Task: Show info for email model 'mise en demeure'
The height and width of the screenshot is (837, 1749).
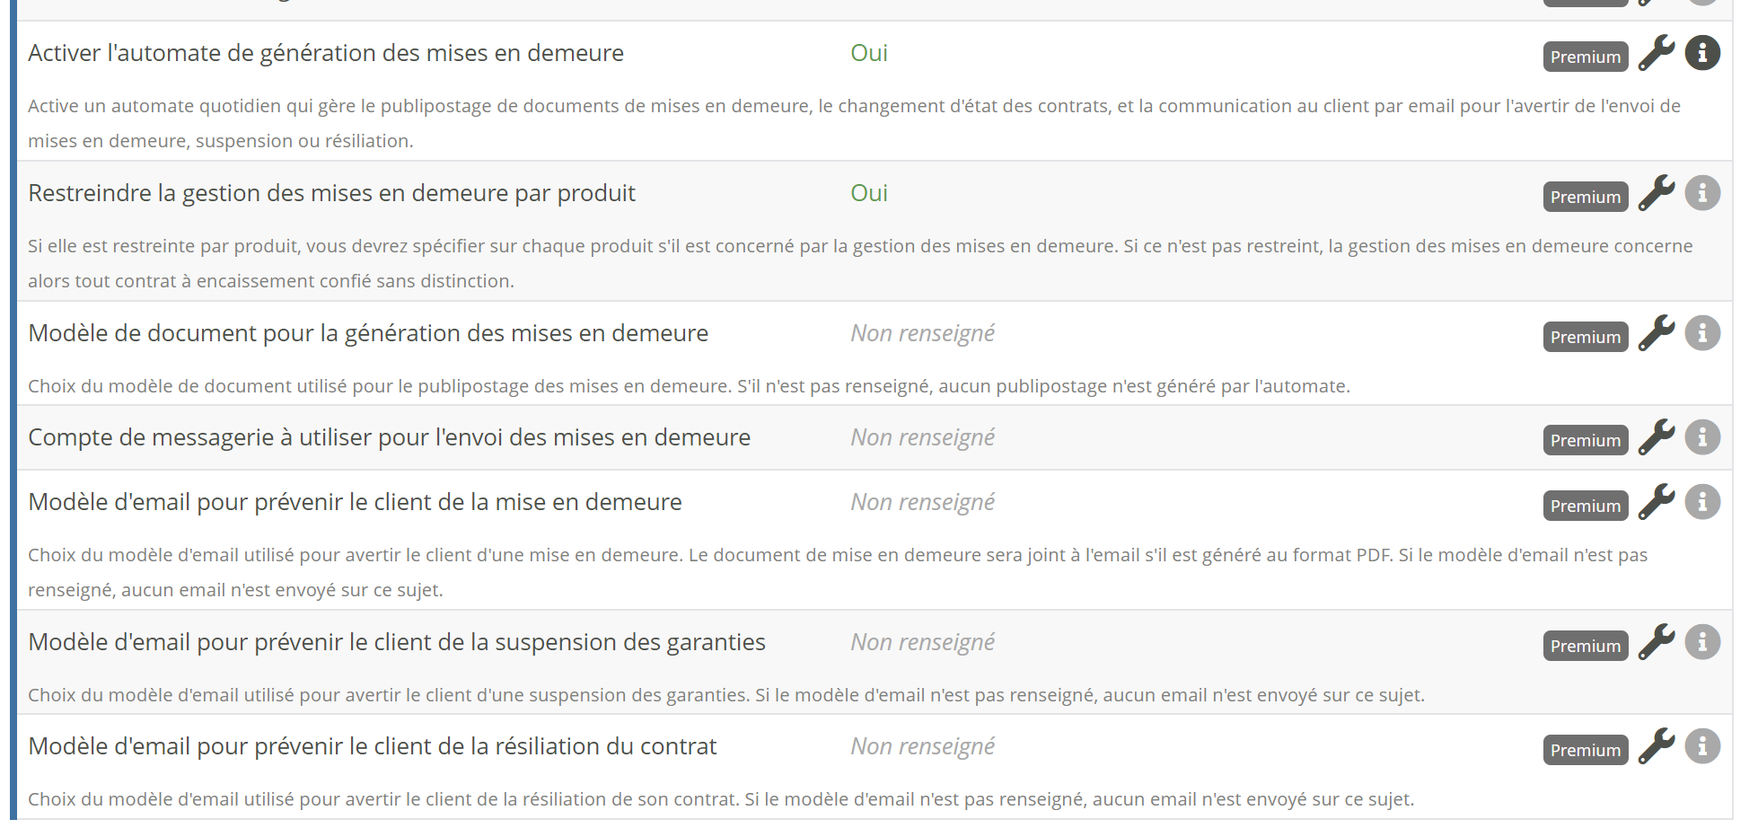Action: pos(1702,502)
